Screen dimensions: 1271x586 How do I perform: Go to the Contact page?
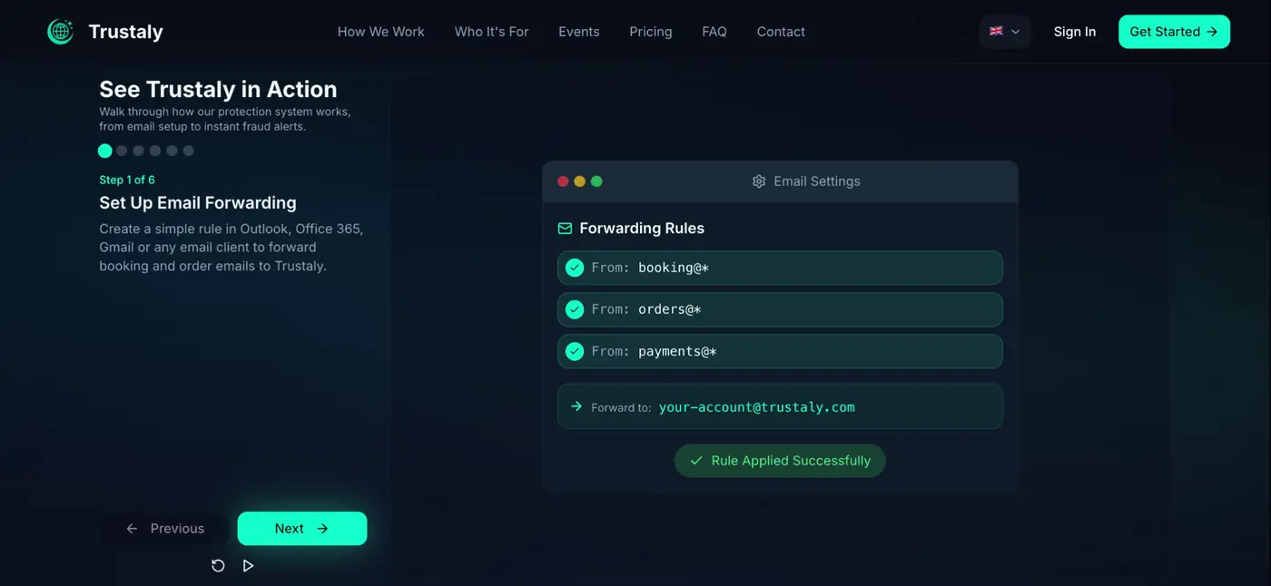pyautogui.click(x=781, y=32)
